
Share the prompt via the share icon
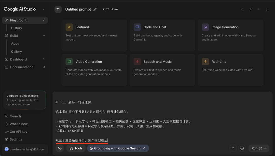click(x=242, y=9)
